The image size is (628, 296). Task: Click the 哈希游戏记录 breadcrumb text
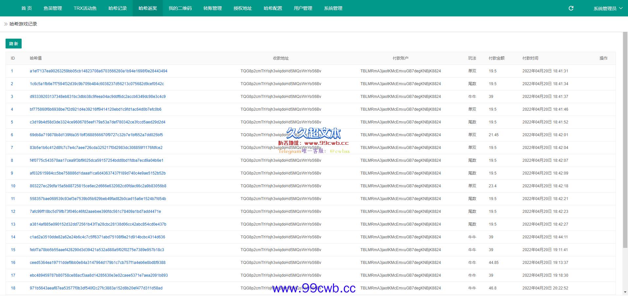pyautogui.click(x=23, y=24)
